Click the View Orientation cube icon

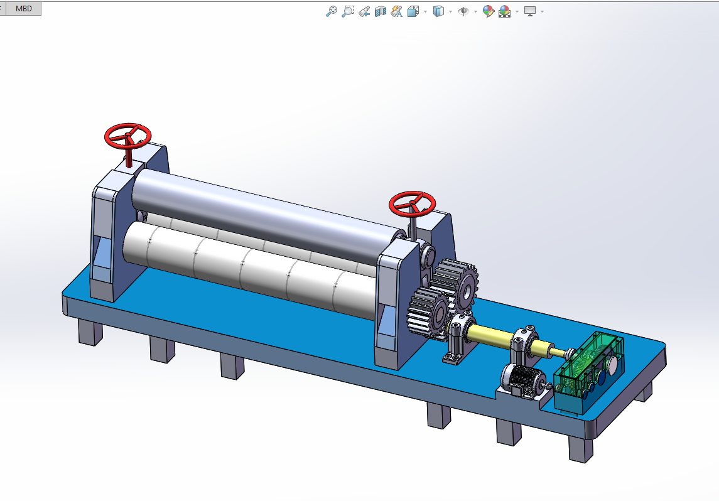(x=413, y=11)
